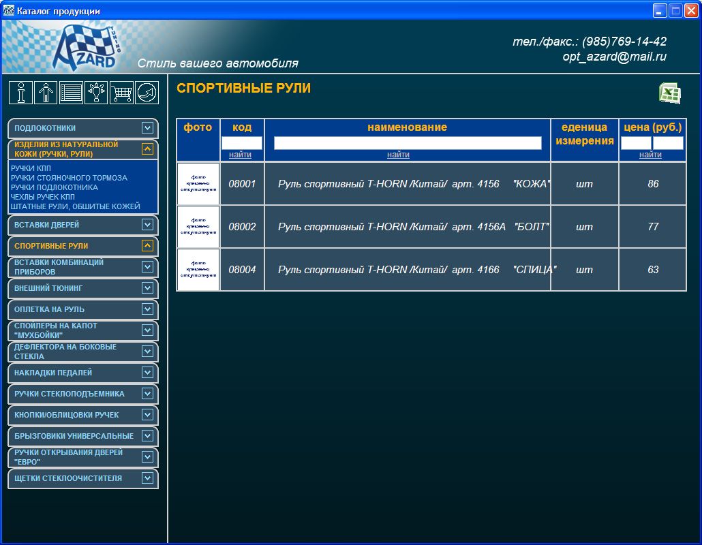
Task: Select the person/profile icon in the top toolbar
Action: tap(46, 93)
